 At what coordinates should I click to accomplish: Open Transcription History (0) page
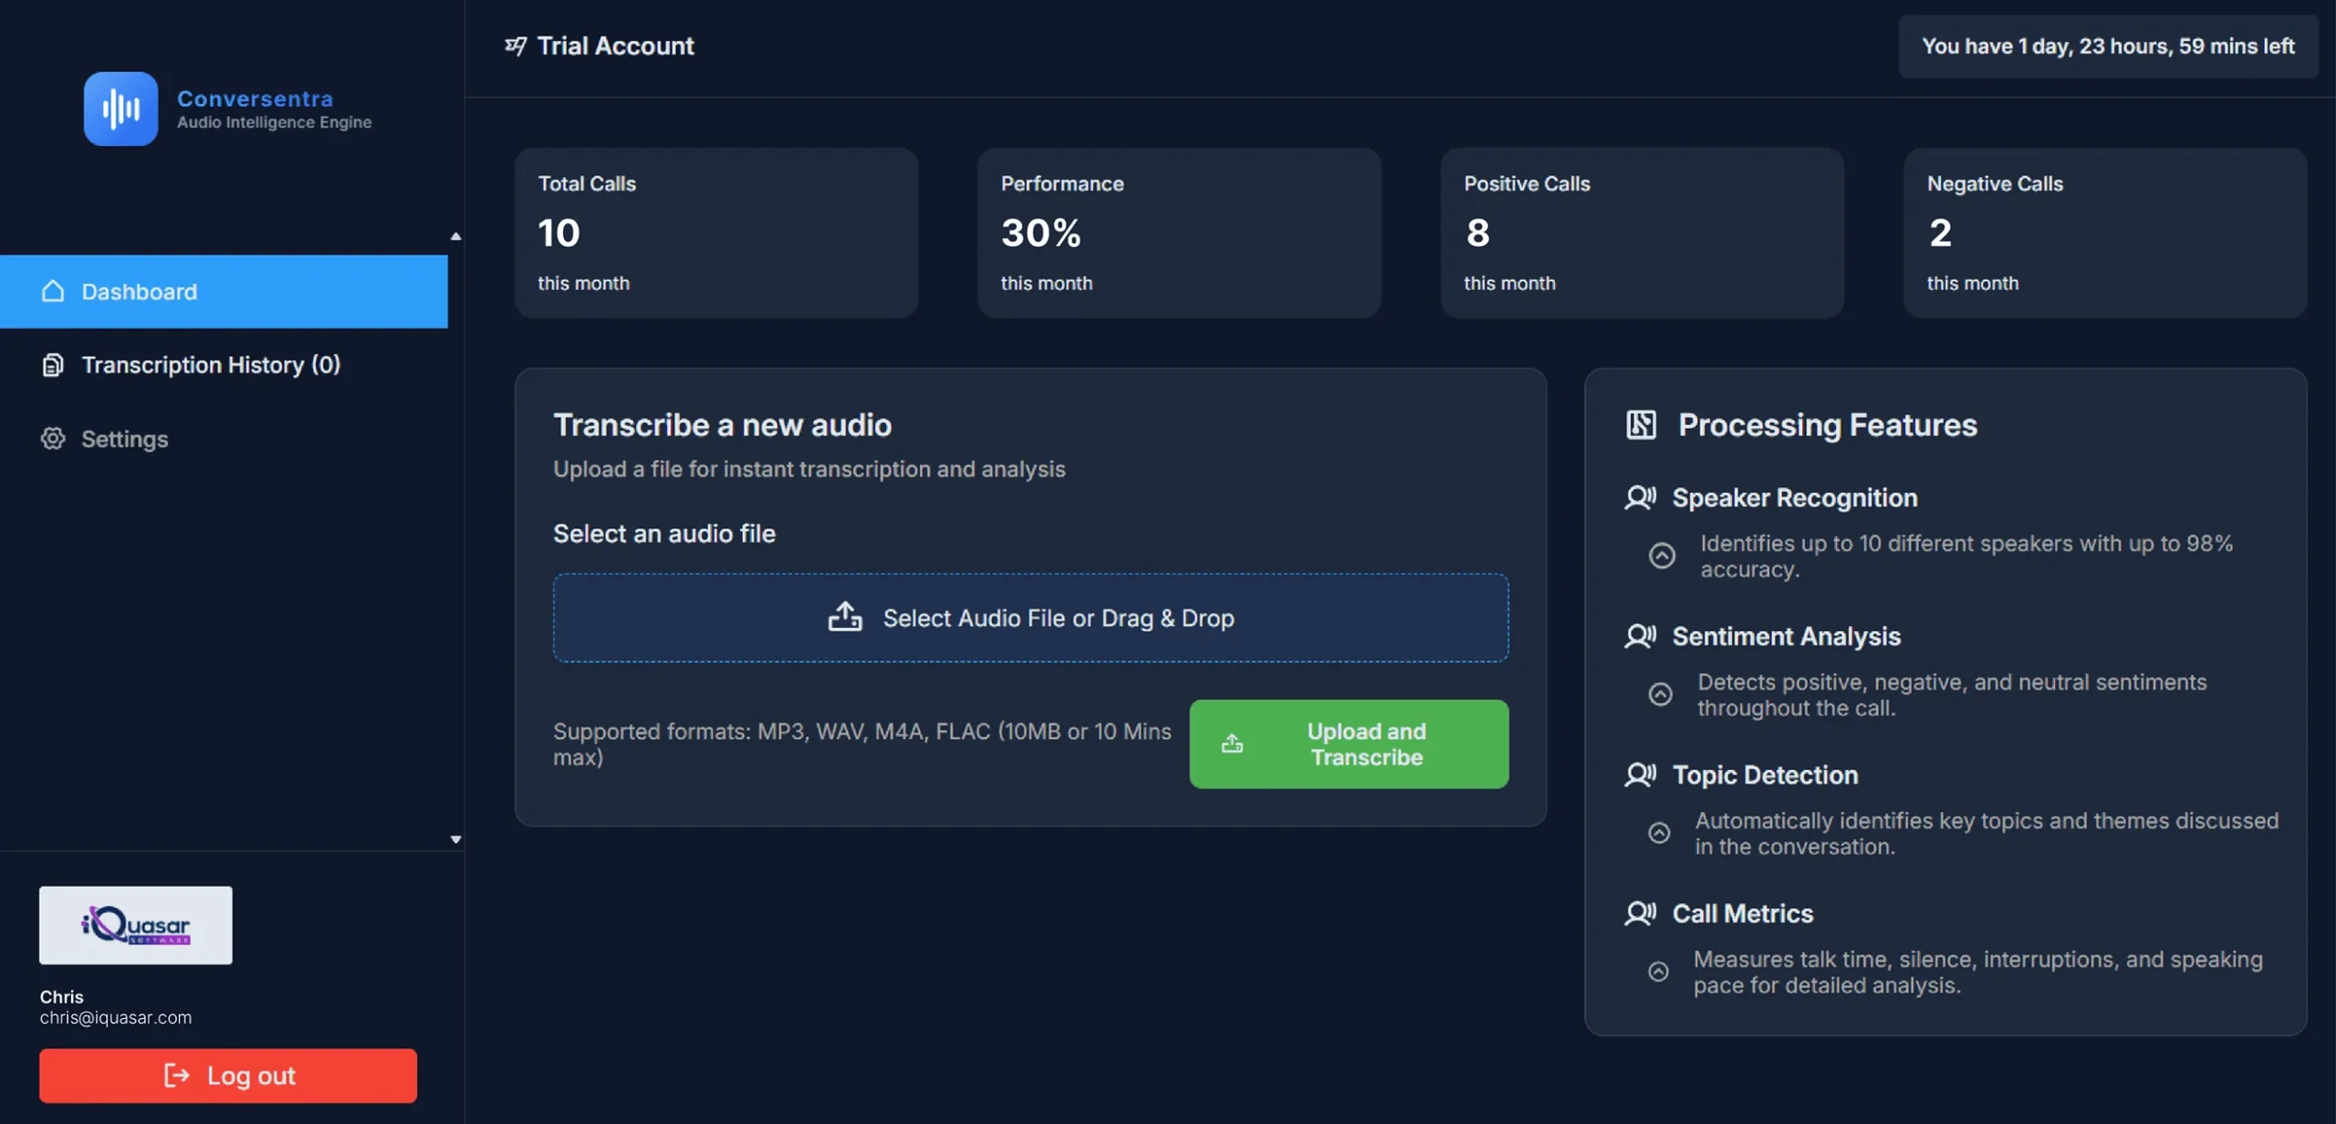[210, 365]
